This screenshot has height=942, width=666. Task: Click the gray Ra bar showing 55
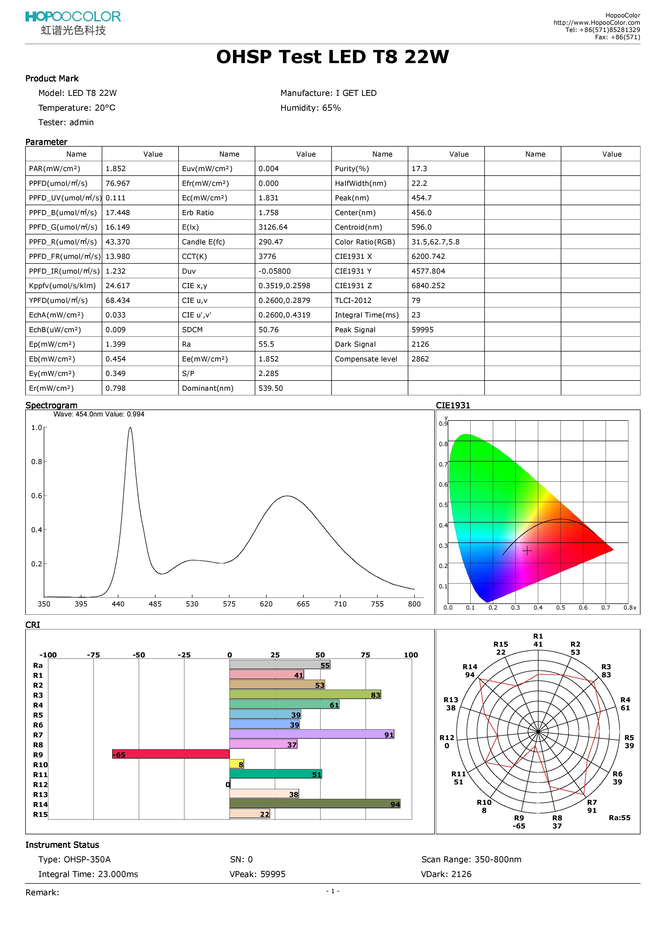280,665
